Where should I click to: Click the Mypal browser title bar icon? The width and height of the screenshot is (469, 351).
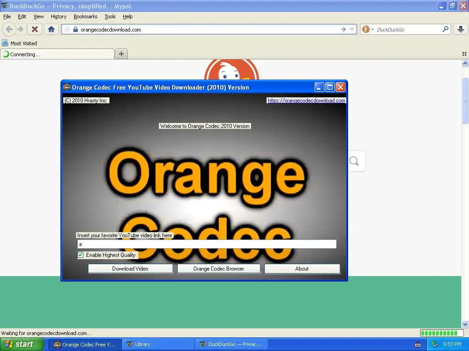(x=4, y=5)
